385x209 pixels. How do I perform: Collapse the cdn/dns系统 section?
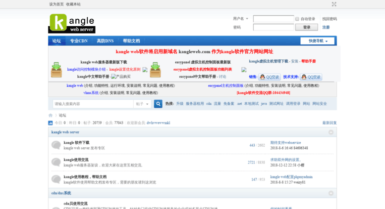point(331,193)
